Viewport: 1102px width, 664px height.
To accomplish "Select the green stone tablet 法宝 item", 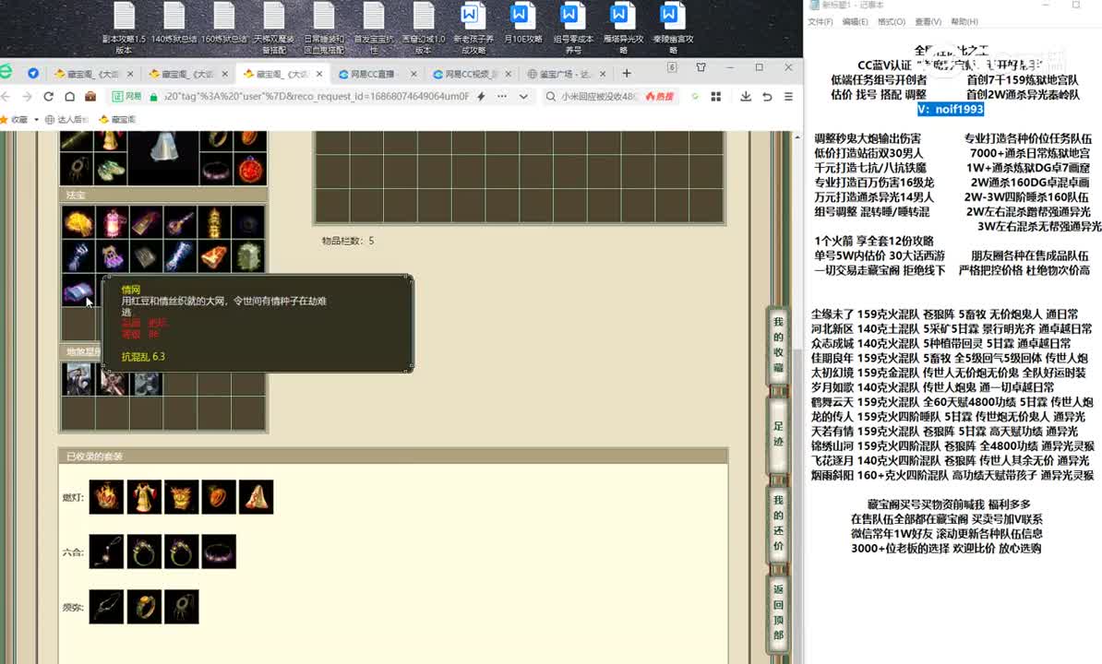I will [x=248, y=256].
